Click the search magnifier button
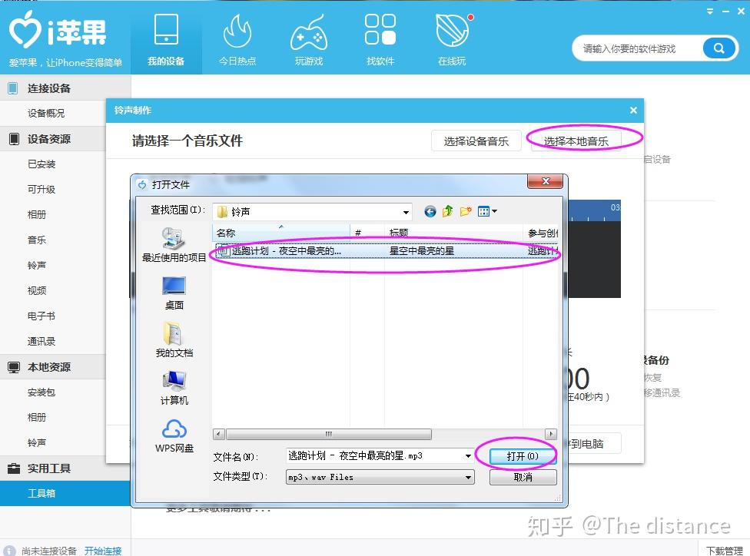The height and width of the screenshot is (556, 750). point(719,48)
